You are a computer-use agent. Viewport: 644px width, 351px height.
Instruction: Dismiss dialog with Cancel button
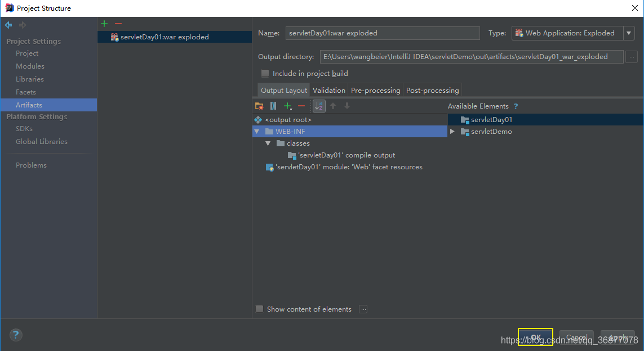(x=576, y=337)
